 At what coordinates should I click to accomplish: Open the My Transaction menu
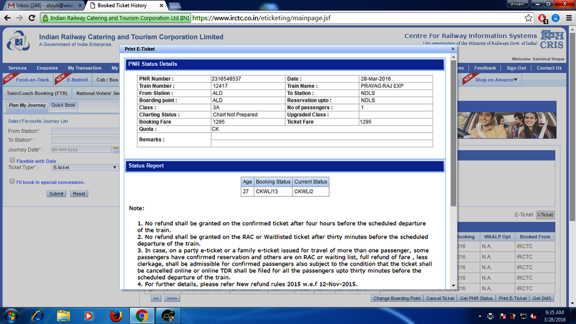click(84, 68)
